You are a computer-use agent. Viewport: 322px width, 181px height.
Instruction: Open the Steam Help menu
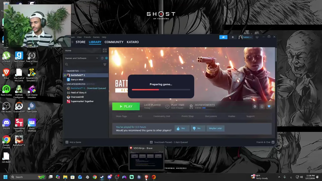pos(104,37)
